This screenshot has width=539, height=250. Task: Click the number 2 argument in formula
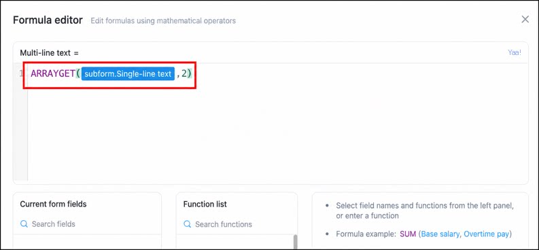coord(184,73)
